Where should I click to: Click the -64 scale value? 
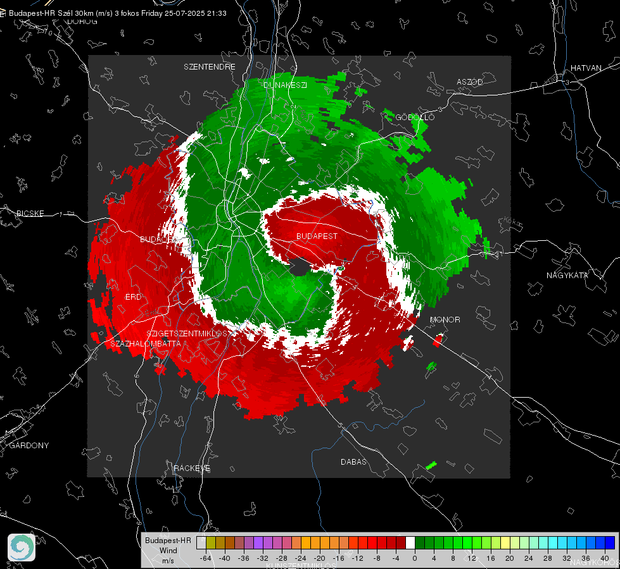pyautogui.click(x=206, y=558)
